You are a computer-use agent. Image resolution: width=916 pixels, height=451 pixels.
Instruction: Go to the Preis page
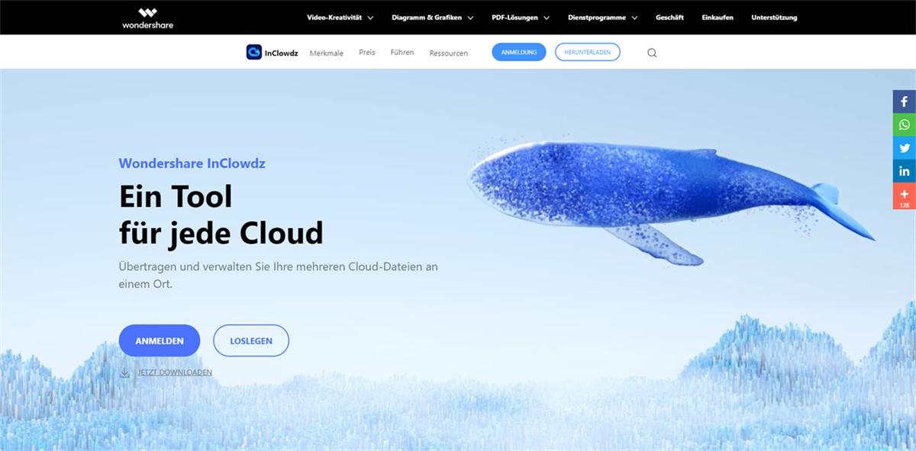click(x=367, y=53)
